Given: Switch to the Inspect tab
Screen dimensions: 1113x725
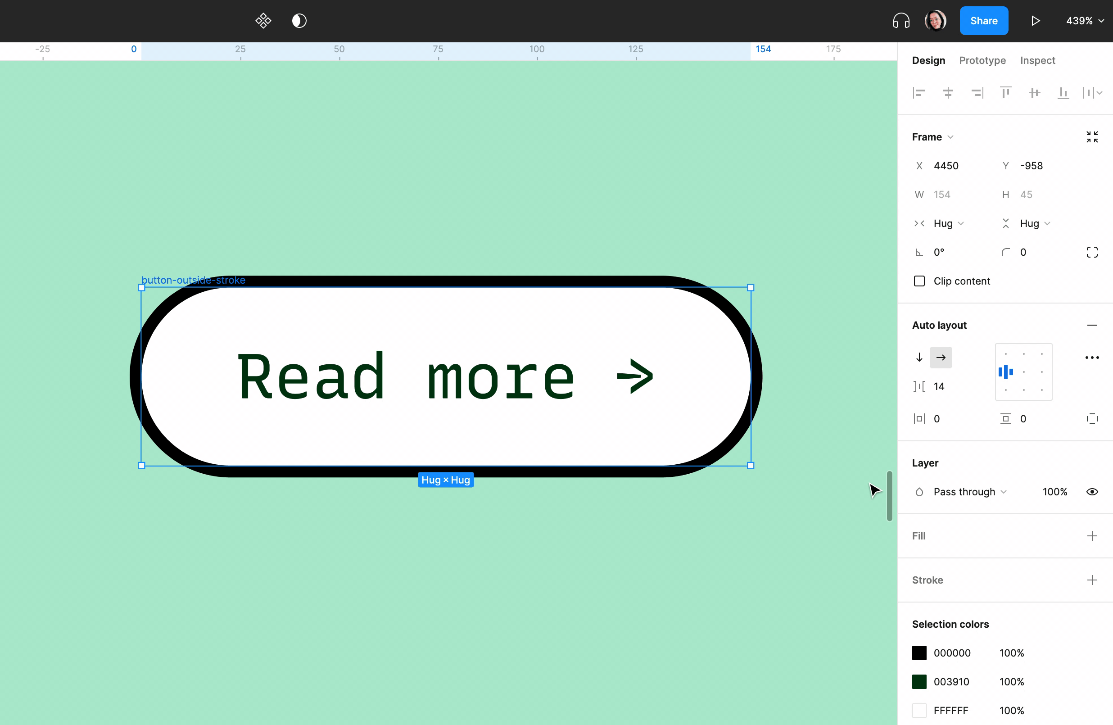Looking at the screenshot, I should pyautogui.click(x=1037, y=60).
